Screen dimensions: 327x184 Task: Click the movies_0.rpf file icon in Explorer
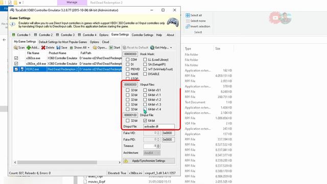coord(85,182)
